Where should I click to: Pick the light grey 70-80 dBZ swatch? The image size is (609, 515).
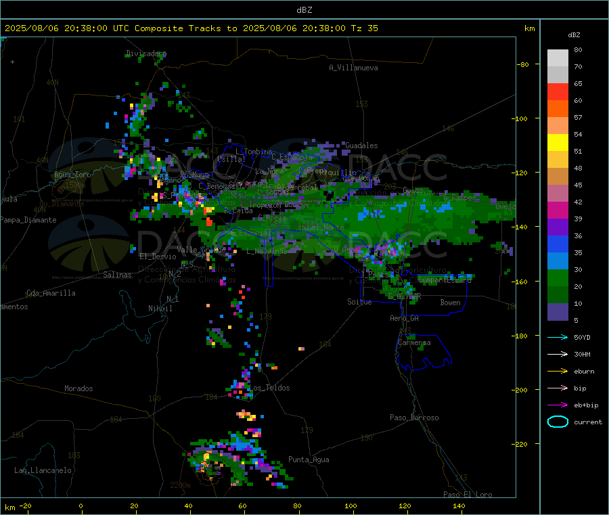[x=558, y=58]
